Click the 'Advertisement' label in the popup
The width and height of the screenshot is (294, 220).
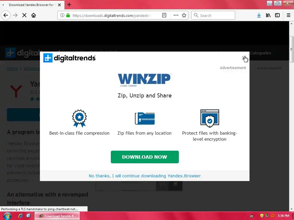point(233,68)
